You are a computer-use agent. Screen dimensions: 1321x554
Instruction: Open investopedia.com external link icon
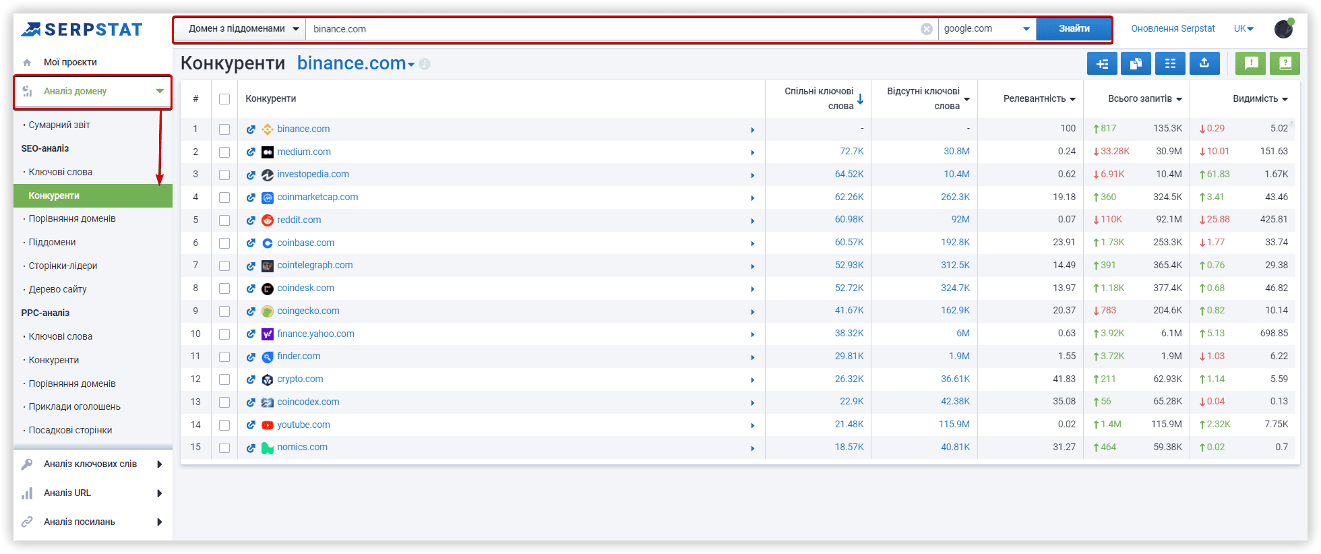[251, 175]
